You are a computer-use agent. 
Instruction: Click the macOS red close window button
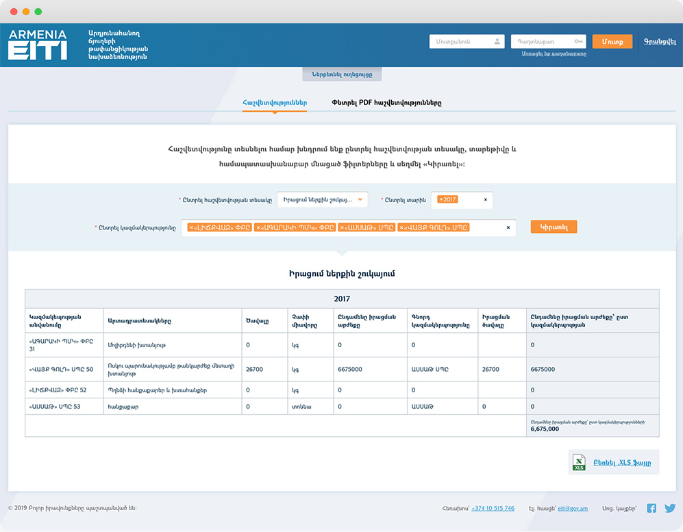14,12
